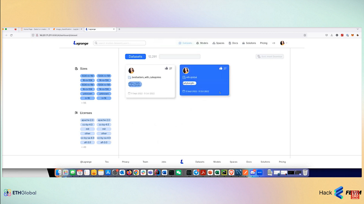Click the file icon beside eth-global
The image size is (364, 204).
(x=184, y=77)
